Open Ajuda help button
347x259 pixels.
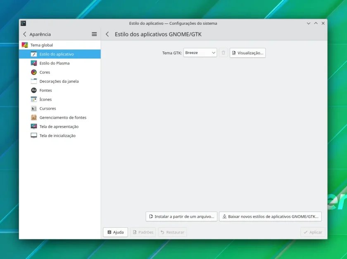tap(115, 232)
